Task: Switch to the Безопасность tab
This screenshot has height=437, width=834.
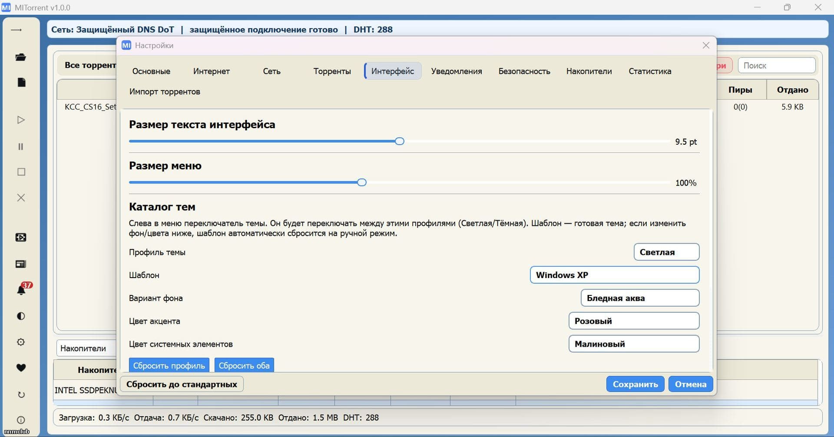Action: pos(524,71)
